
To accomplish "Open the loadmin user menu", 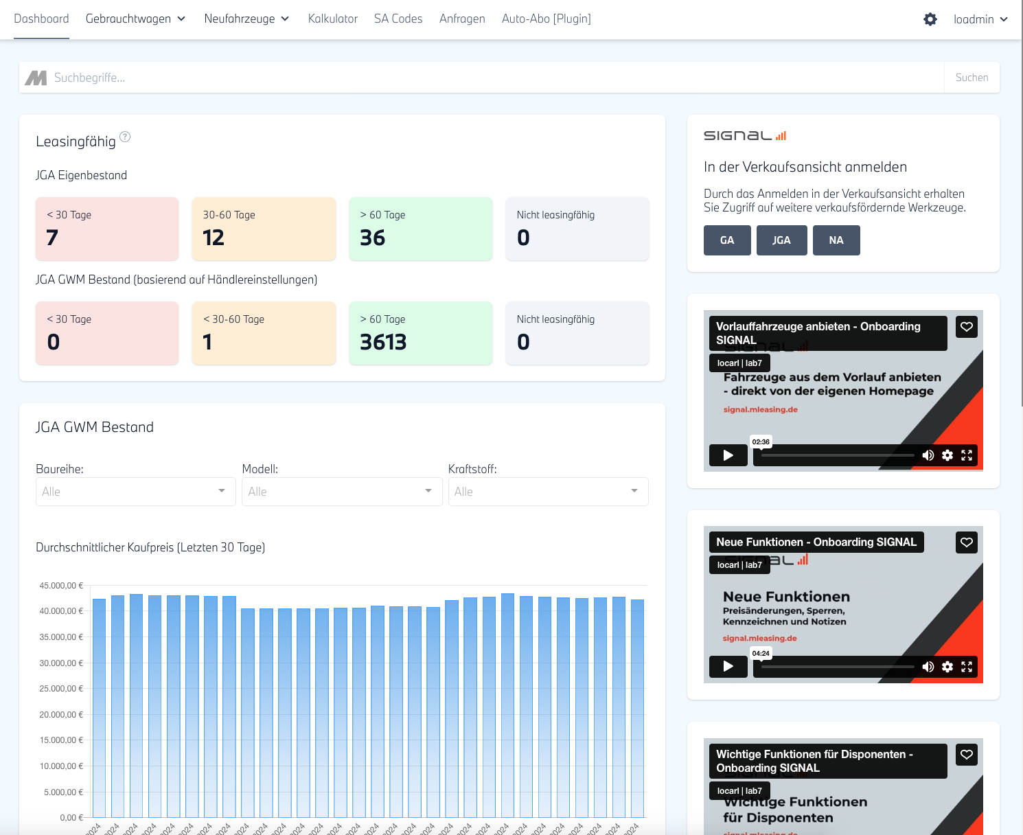I will pos(980,19).
